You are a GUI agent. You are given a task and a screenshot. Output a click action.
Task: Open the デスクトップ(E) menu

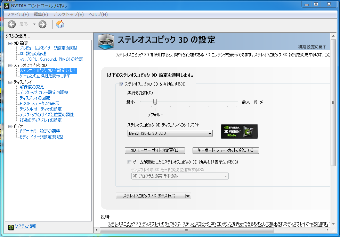68,15
